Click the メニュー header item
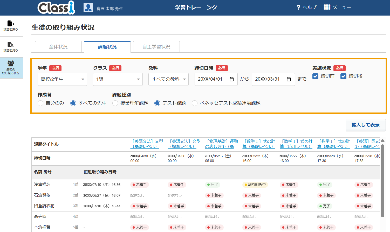Viewport: 390px width, 232px height. (337, 8)
